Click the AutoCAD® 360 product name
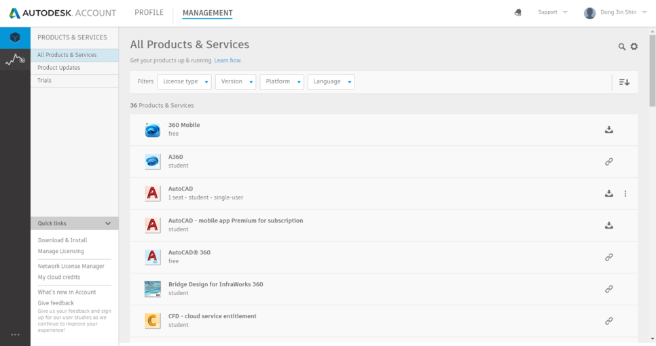 (189, 252)
